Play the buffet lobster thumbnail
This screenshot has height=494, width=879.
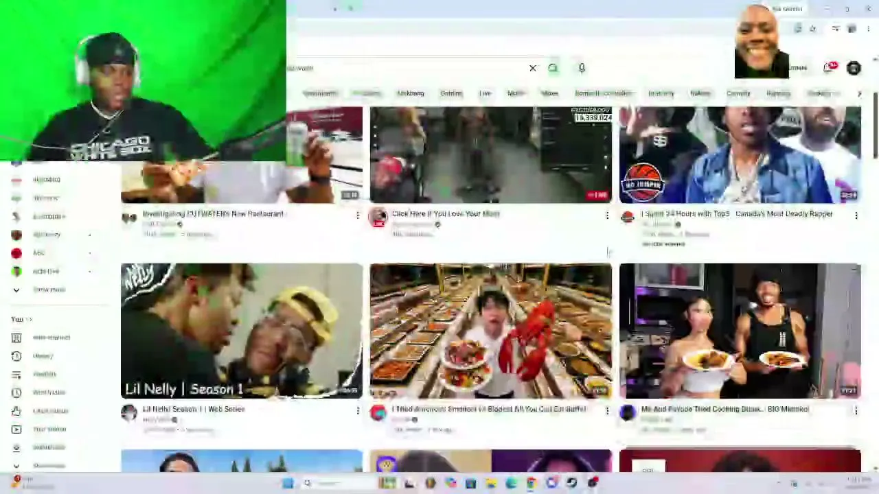point(491,331)
